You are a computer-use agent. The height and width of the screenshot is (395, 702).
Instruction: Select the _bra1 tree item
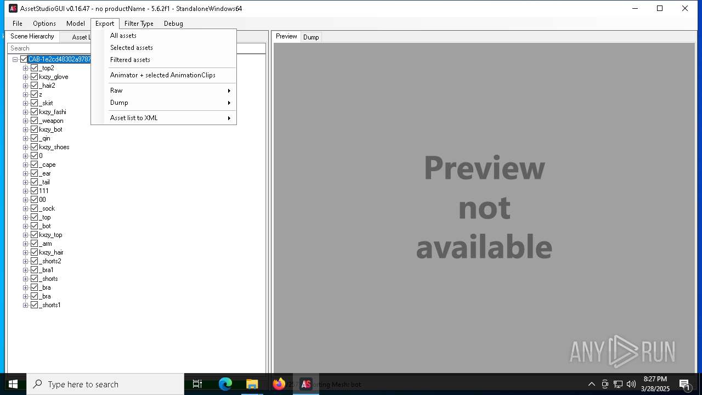46,270
